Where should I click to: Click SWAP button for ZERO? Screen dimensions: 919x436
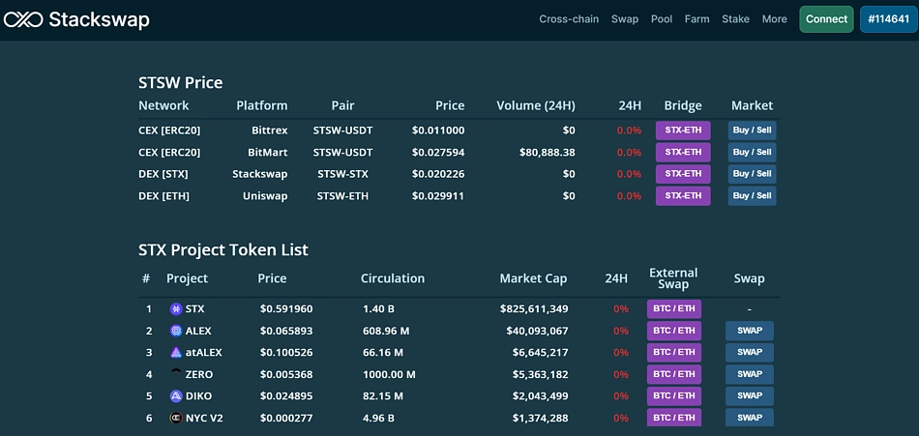pos(749,374)
